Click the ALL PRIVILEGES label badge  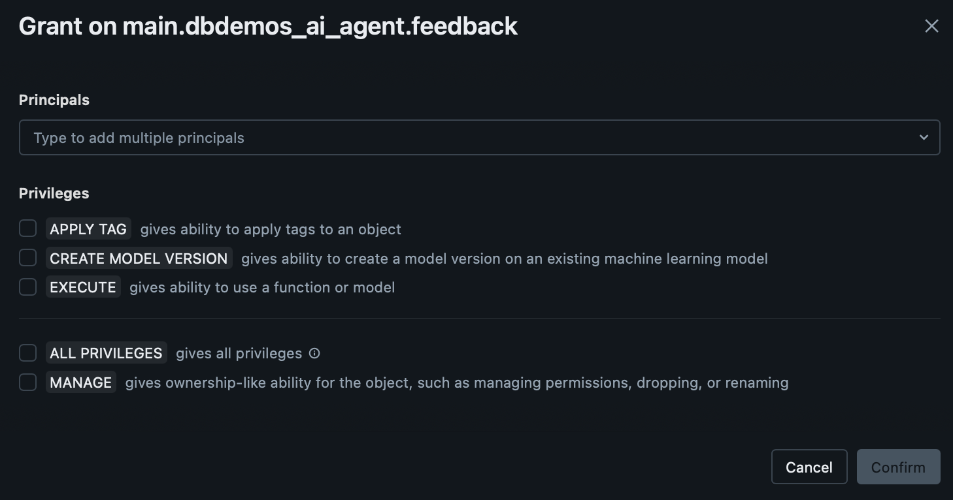106,353
